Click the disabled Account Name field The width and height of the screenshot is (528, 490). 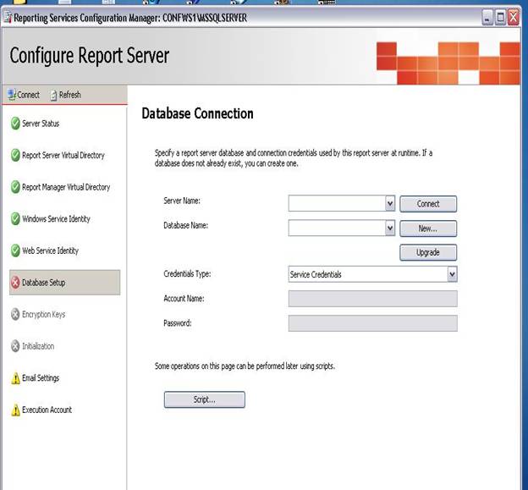coord(373,299)
